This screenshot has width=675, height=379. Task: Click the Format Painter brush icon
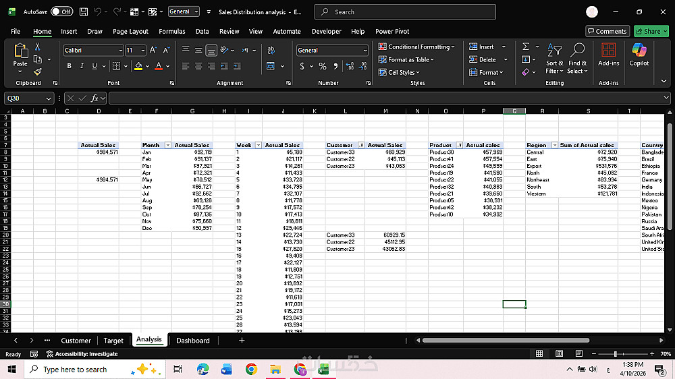(x=38, y=71)
